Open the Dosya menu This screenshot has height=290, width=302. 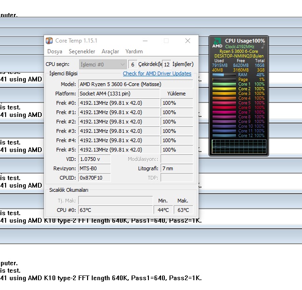point(55,51)
